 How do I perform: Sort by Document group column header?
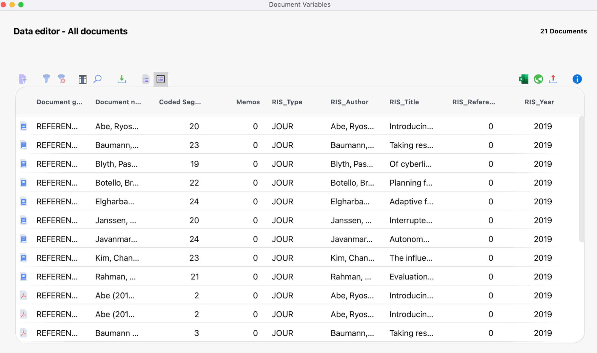pos(59,102)
